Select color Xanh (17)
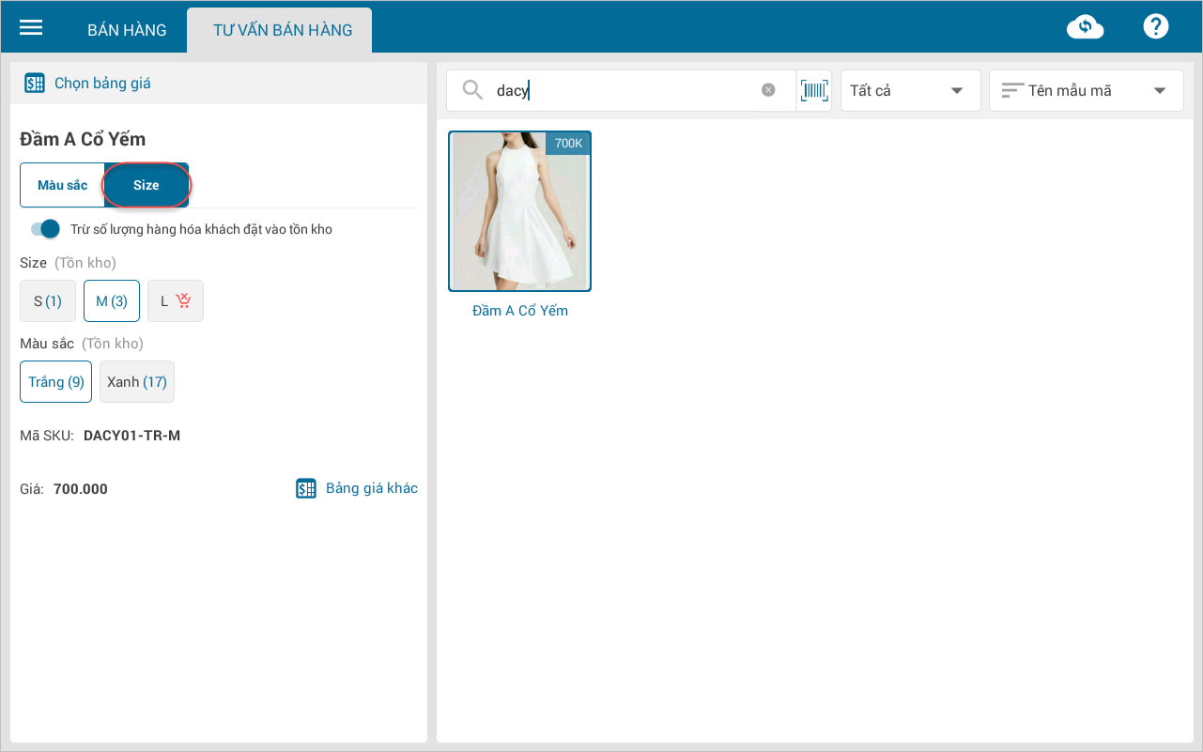This screenshot has width=1203, height=752. (137, 382)
